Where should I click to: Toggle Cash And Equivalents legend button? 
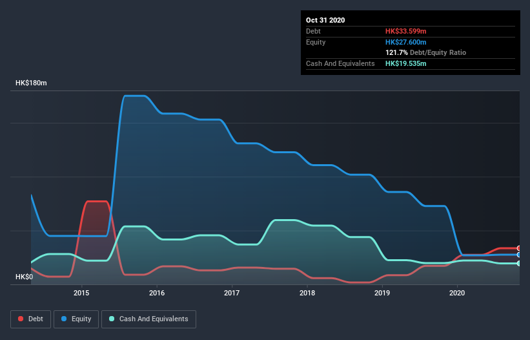pos(148,319)
